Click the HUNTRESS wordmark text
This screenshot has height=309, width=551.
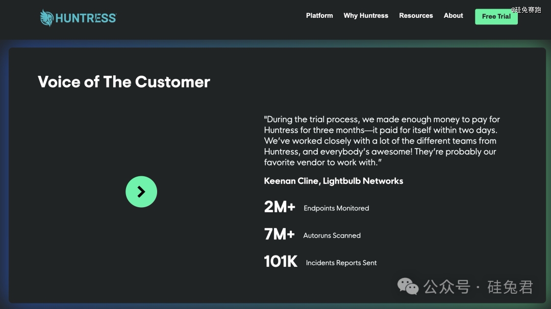[x=86, y=18]
